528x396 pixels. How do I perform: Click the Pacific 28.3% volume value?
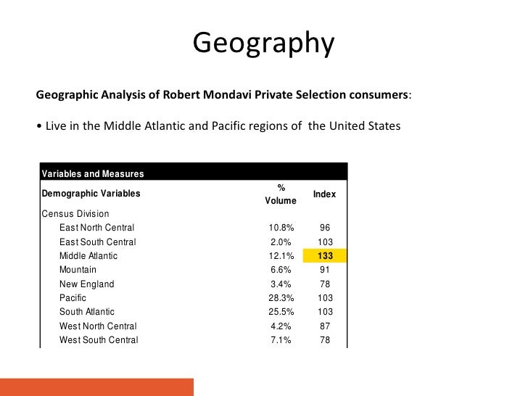(281, 298)
